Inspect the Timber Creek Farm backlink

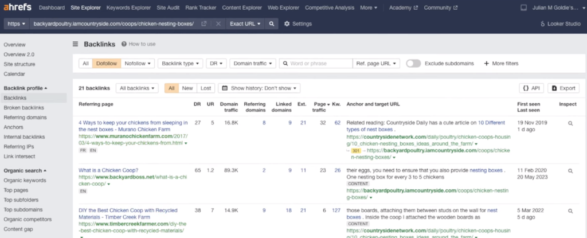tap(570, 210)
